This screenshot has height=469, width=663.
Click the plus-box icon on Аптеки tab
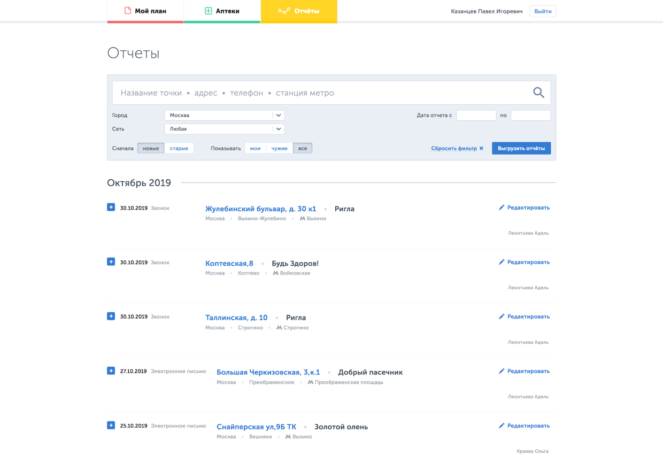(209, 11)
